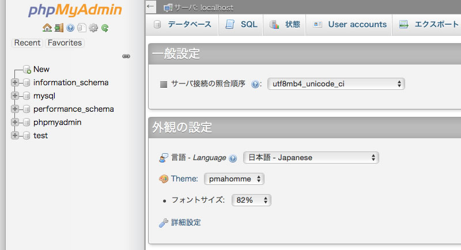Click the performance_schema database cylinder icon
This screenshot has height=250, width=461.
click(27, 109)
